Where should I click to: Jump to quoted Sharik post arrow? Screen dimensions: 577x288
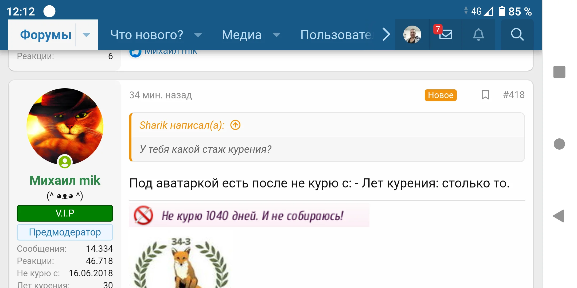235,125
